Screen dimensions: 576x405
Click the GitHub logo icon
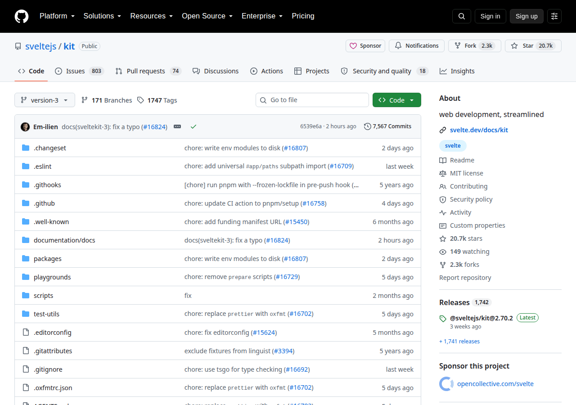click(22, 16)
